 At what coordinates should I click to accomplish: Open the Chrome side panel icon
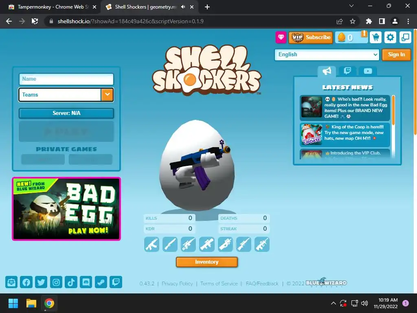tap(382, 21)
